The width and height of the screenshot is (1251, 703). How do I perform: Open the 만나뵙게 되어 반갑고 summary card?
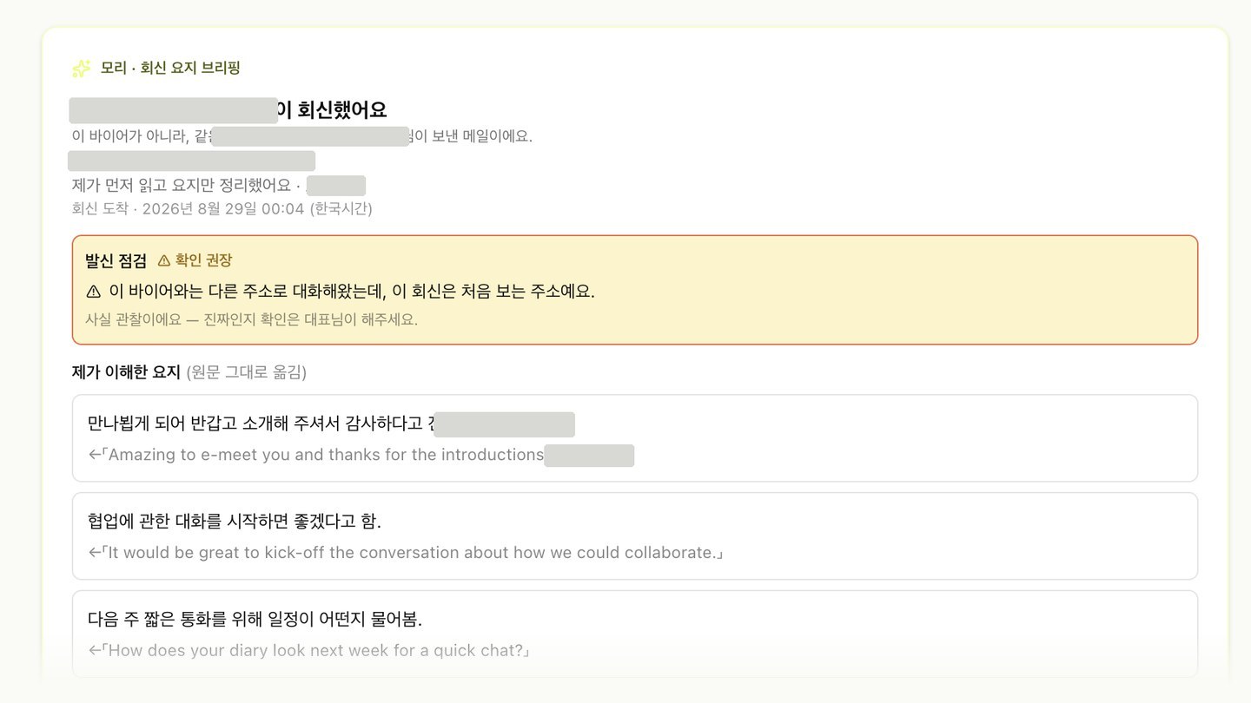click(635, 438)
